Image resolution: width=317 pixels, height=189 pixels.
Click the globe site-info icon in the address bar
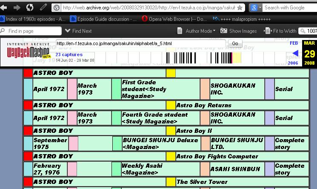(57, 8)
